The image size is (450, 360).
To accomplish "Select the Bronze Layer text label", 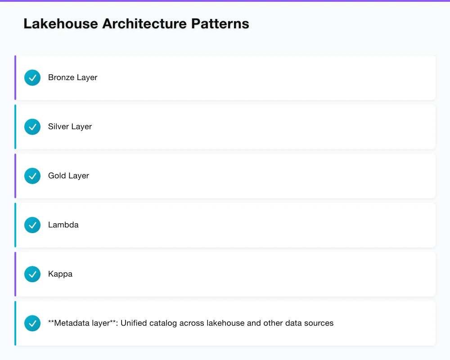I will 73,78.
